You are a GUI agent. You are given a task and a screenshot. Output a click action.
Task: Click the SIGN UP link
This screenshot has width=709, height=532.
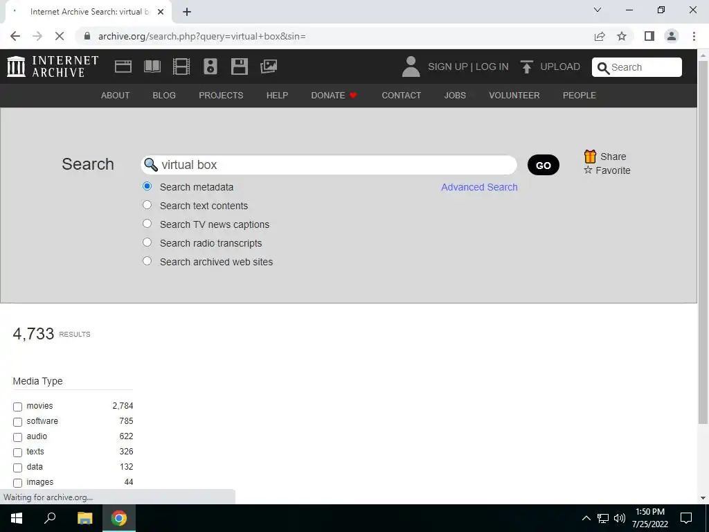coord(448,66)
